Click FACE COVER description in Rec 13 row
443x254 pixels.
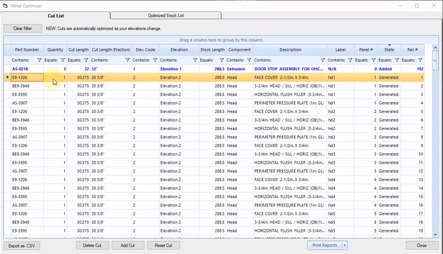pyautogui.click(x=290, y=179)
